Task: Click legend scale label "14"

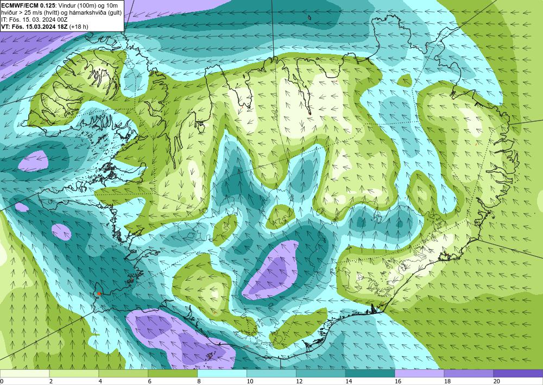Action: click(349, 382)
